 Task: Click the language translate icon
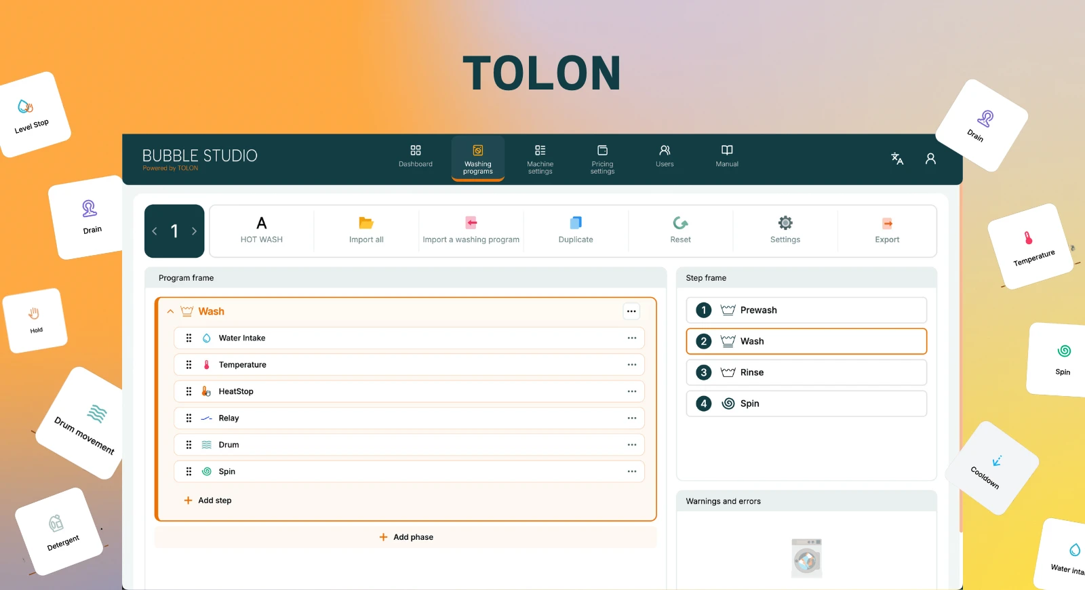(x=897, y=158)
